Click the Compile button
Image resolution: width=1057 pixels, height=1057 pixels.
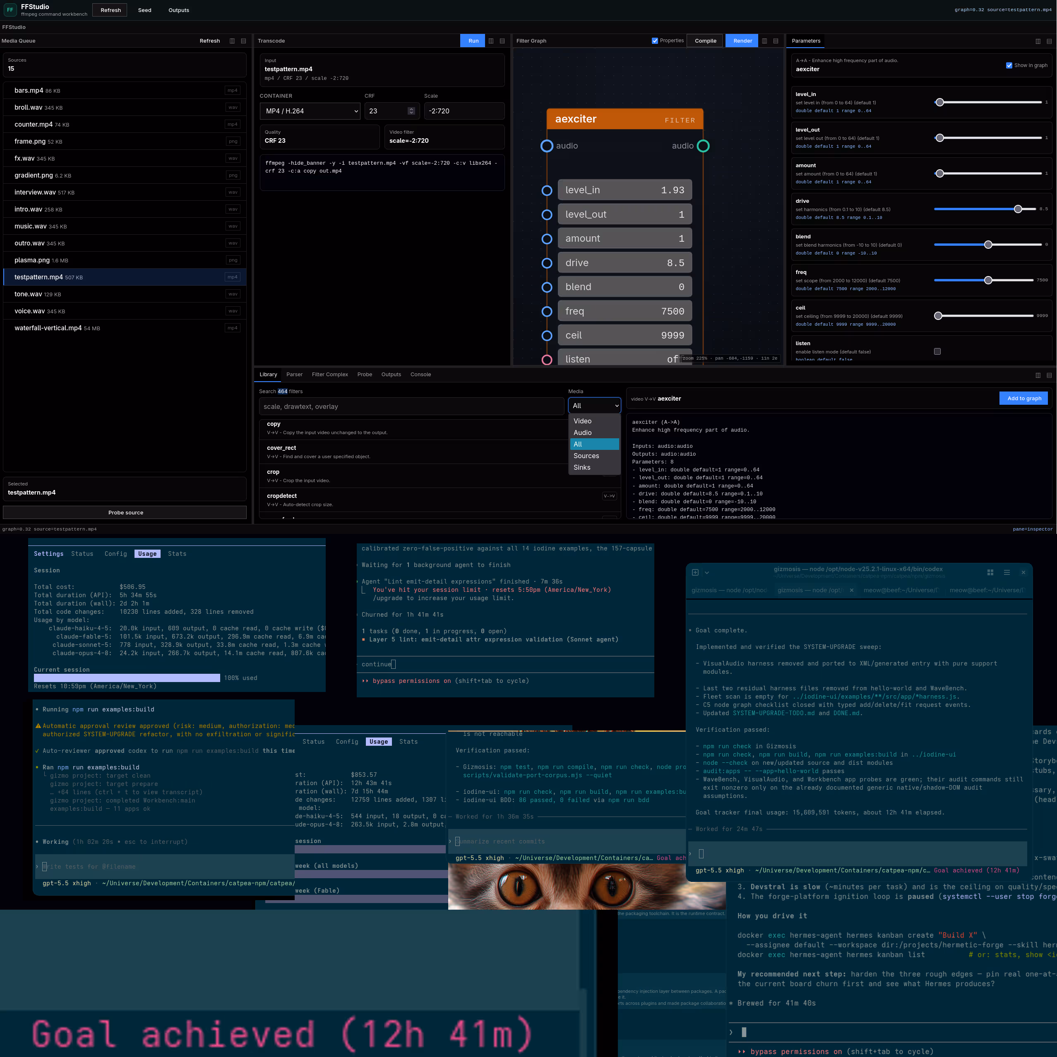(x=705, y=41)
